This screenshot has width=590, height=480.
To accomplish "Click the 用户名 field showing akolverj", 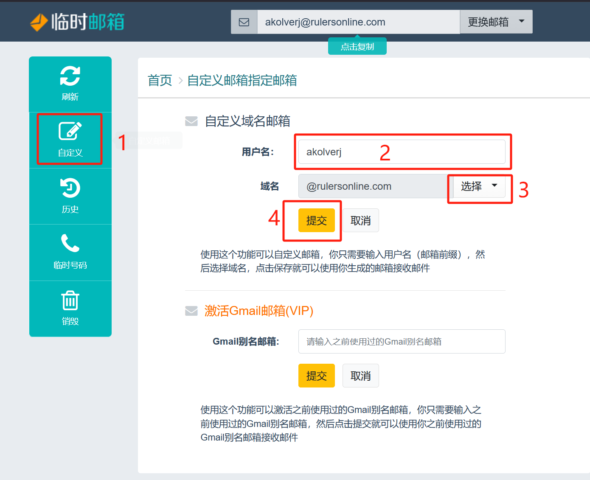I will pyautogui.click(x=402, y=152).
